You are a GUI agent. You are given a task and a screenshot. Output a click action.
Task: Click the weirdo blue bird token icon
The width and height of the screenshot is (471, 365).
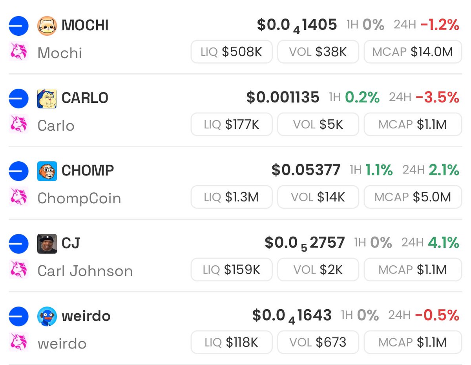click(47, 316)
